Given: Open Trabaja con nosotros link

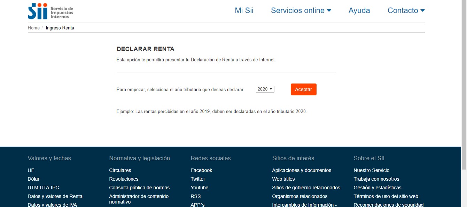Looking at the screenshot, I should pyautogui.click(x=376, y=179).
